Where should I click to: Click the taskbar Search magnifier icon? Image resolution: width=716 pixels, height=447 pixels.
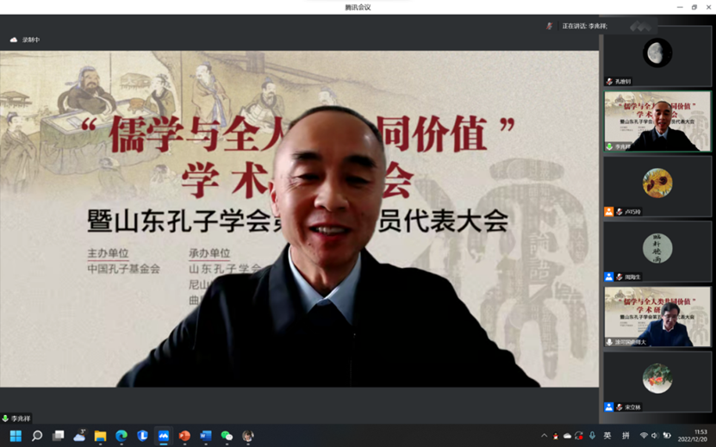[x=37, y=436]
